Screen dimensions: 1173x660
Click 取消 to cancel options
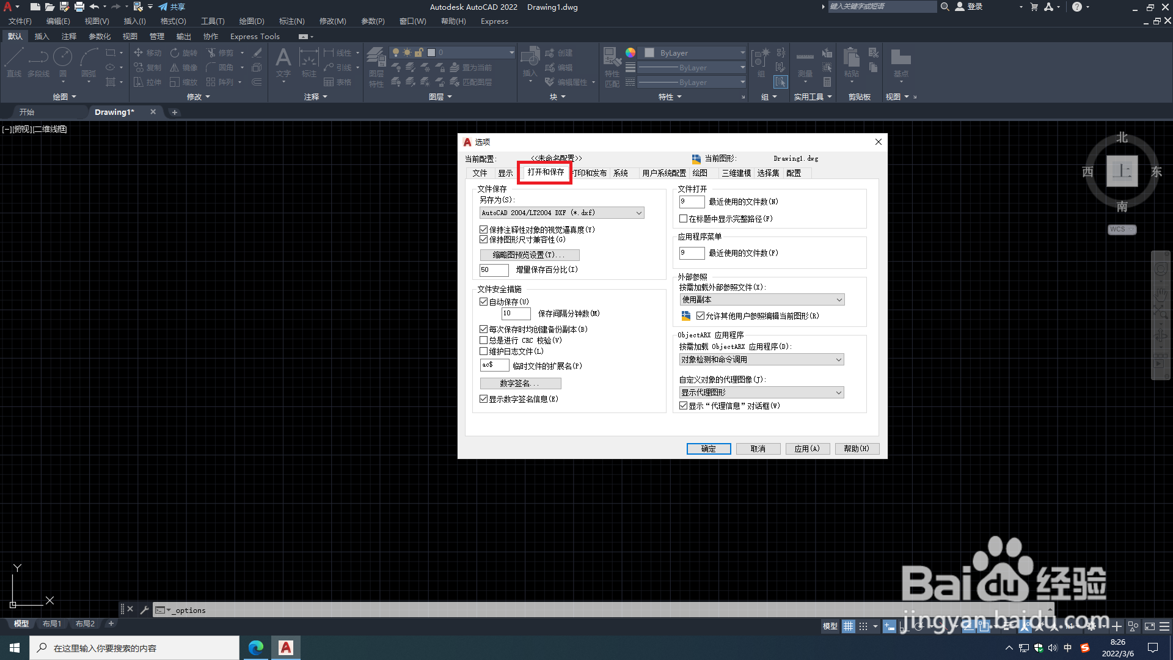[758, 449]
